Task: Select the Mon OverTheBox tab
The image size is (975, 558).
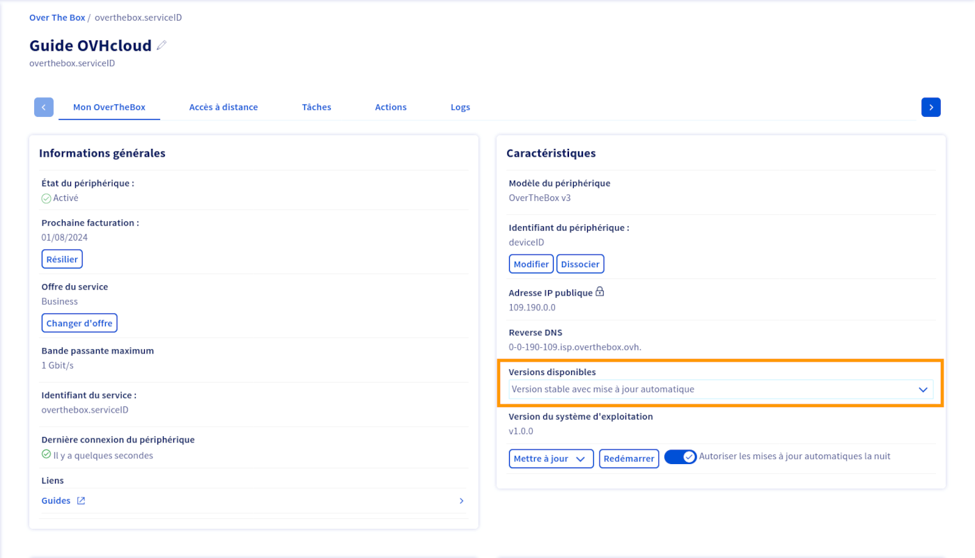Action: point(109,107)
